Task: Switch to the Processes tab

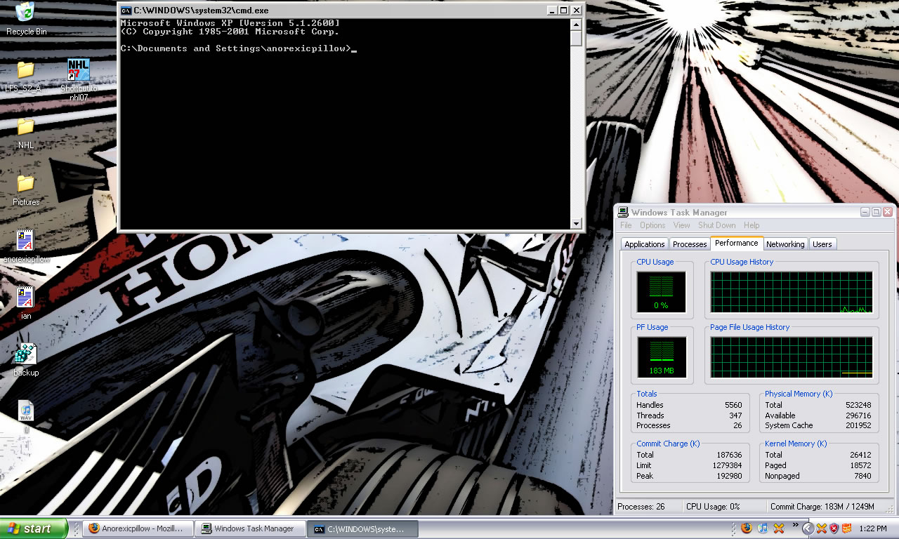Action: click(690, 244)
